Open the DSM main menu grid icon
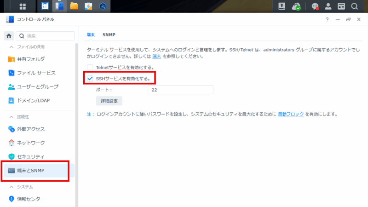This screenshot has width=368, height=207. click(23, 6)
